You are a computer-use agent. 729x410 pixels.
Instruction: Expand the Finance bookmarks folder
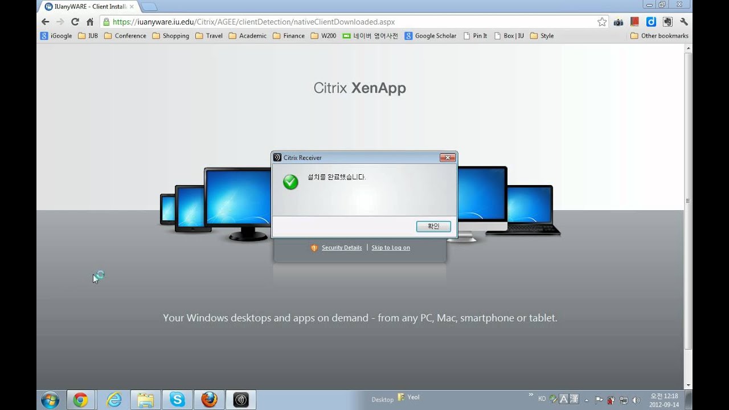click(288, 36)
